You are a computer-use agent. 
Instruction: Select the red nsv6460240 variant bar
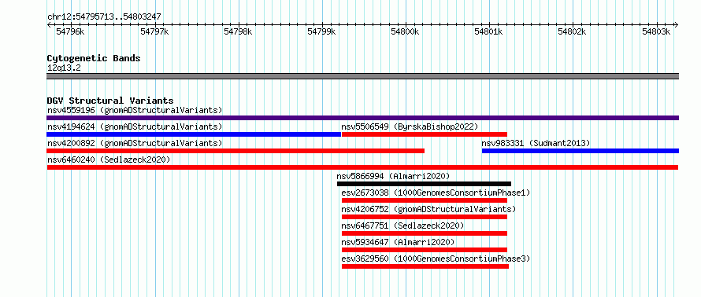pyautogui.click(x=362, y=167)
